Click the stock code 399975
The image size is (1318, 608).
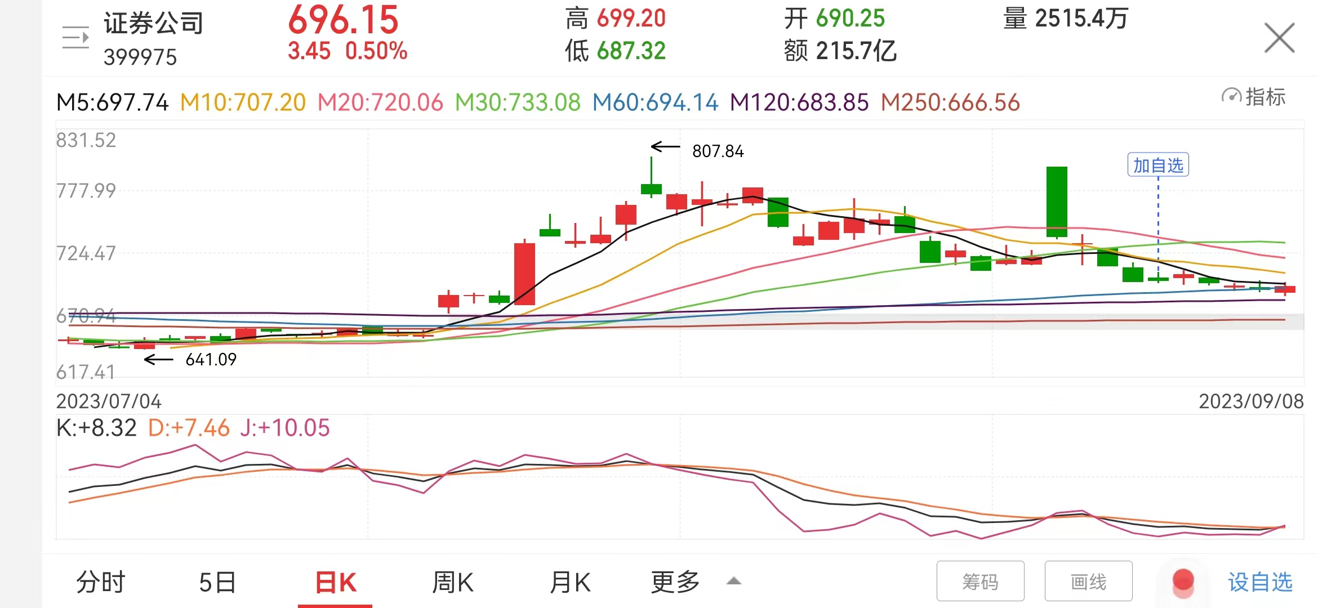click(x=140, y=57)
